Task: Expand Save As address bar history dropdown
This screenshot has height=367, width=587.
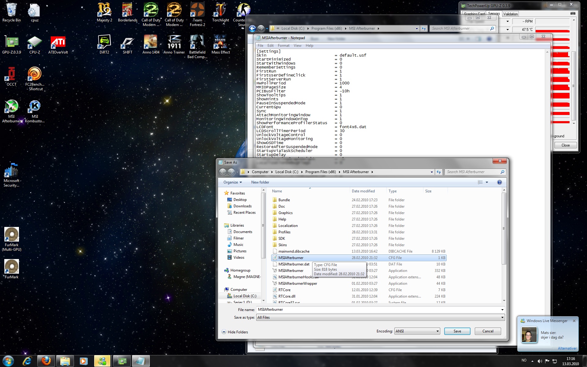Action: tap(432, 172)
